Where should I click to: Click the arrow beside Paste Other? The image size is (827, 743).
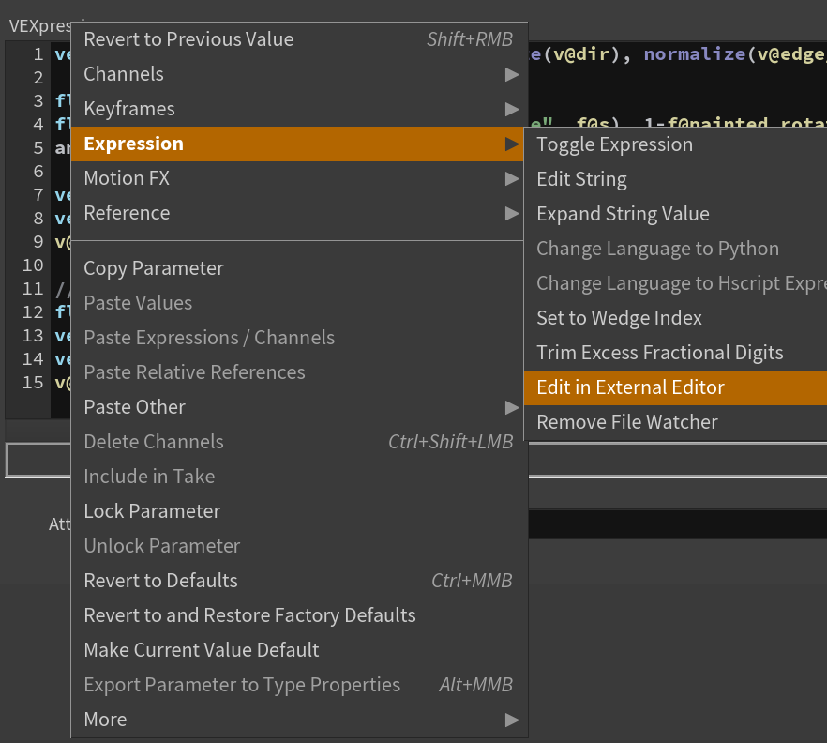click(x=512, y=408)
